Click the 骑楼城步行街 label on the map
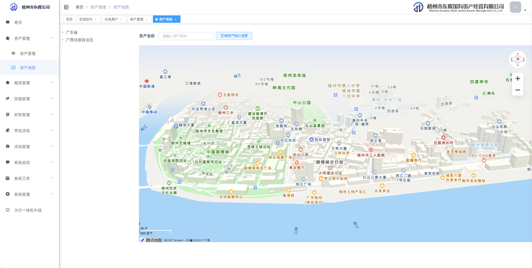 coord(329,162)
